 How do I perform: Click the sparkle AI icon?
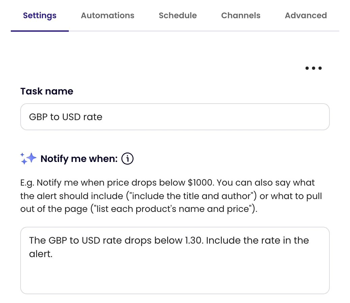click(28, 159)
